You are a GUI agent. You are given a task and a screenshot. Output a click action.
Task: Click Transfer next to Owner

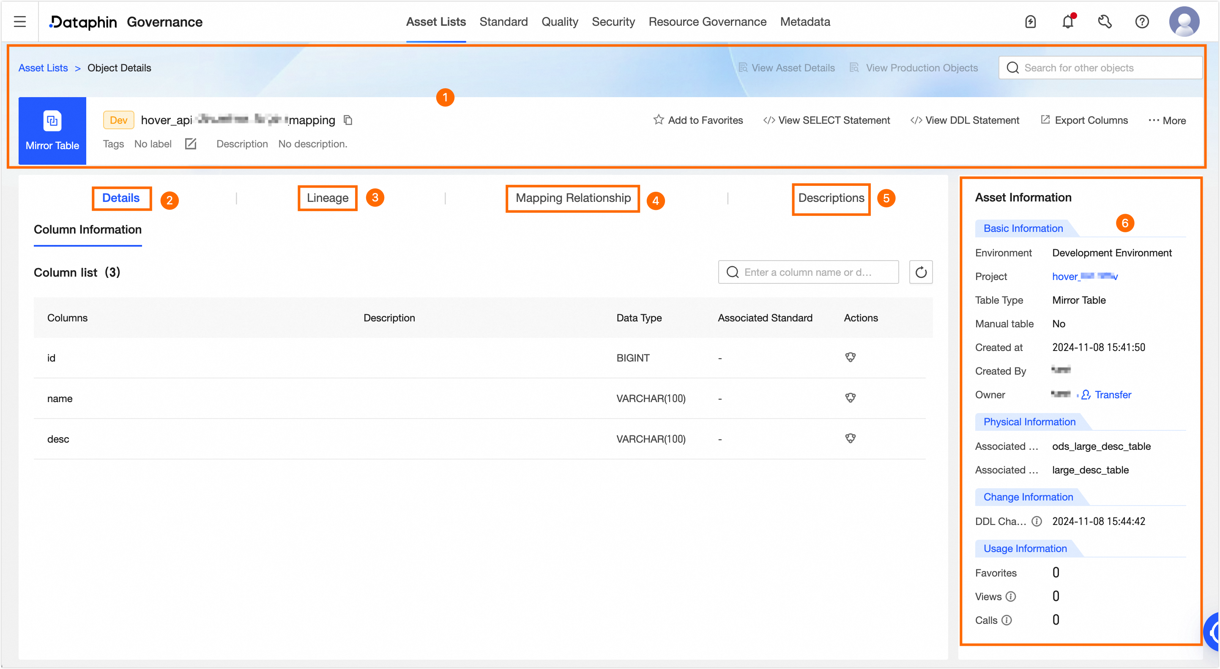[1106, 394]
